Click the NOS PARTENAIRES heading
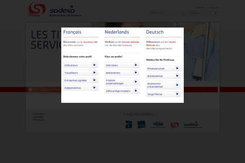245x163 pixels. coord(140,115)
